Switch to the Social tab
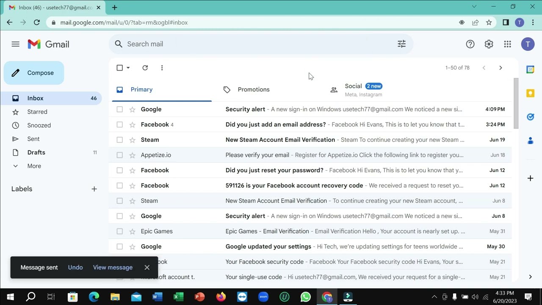Viewport: 542px width, 305px height. (x=375, y=89)
